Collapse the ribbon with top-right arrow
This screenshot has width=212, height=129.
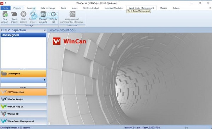coord(210,8)
